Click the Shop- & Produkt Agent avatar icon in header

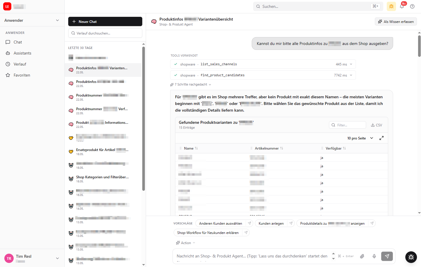click(x=154, y=21)
